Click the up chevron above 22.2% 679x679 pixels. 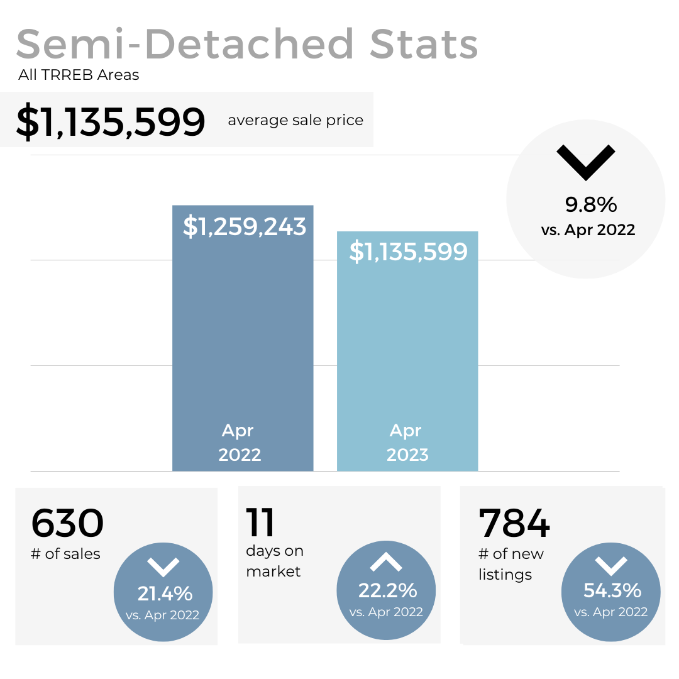click(386, 563)
